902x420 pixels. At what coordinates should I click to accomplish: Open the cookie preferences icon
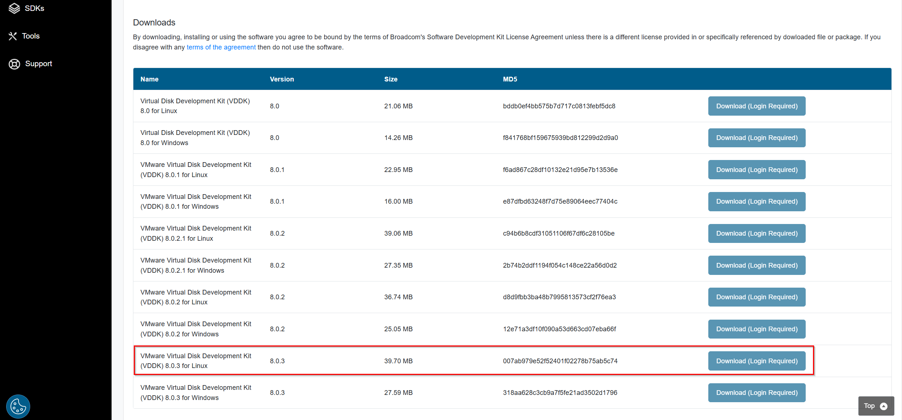[x=18, y=406]
